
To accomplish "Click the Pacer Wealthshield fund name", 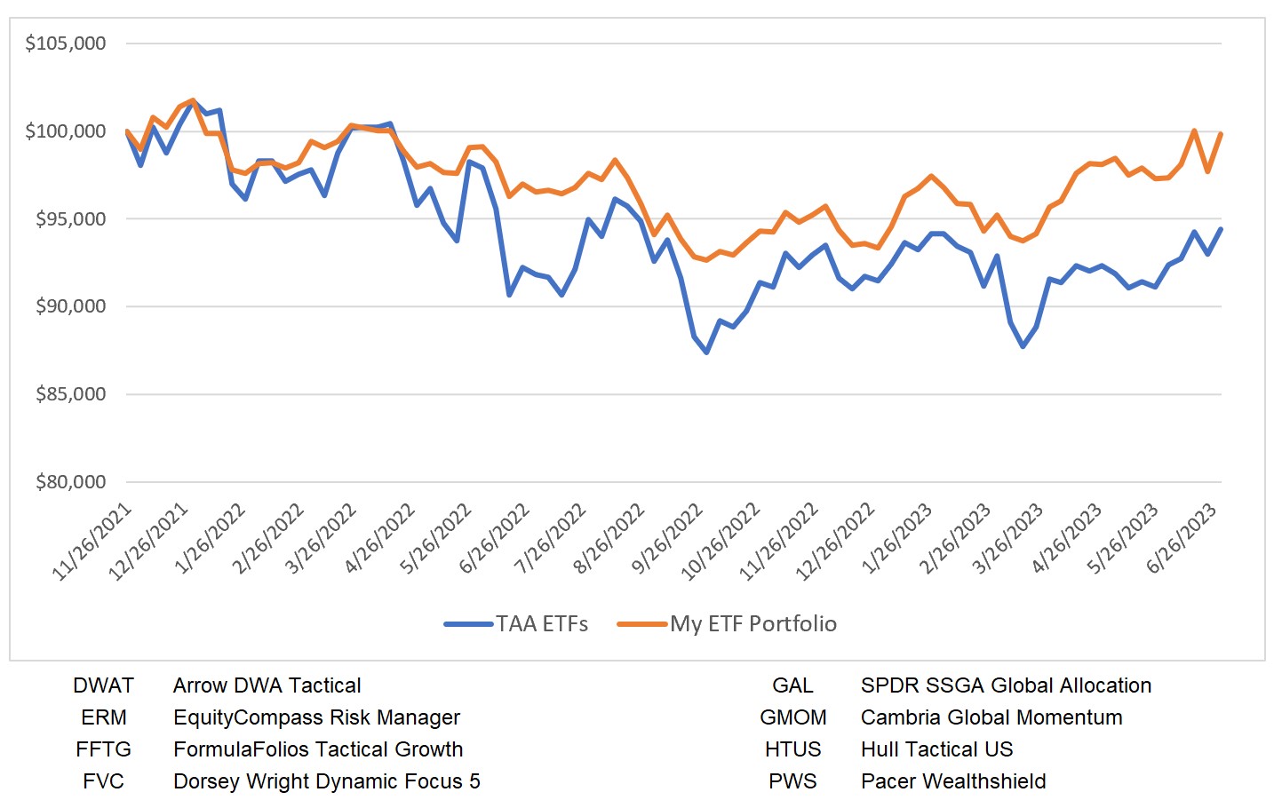I will pyautogui.click(x=953, y=781).
